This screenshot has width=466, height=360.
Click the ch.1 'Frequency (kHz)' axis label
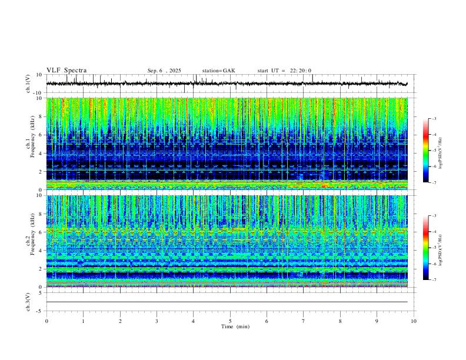click(x=32, y=137)
